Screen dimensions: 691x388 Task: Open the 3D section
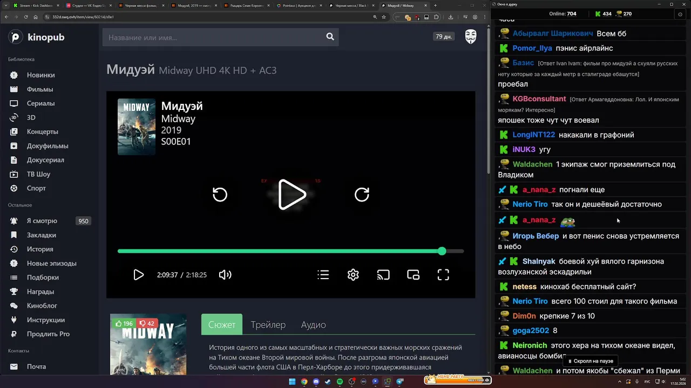pyautogui.click(x=31, y=117)
